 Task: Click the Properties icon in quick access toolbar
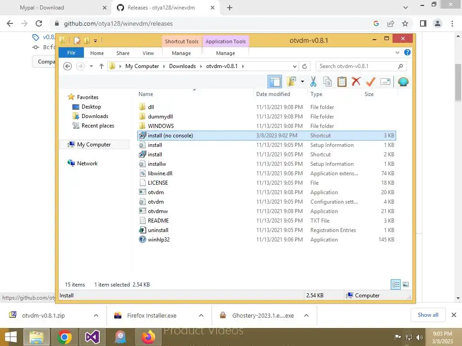pyautogui.click(x=77, y=41)
